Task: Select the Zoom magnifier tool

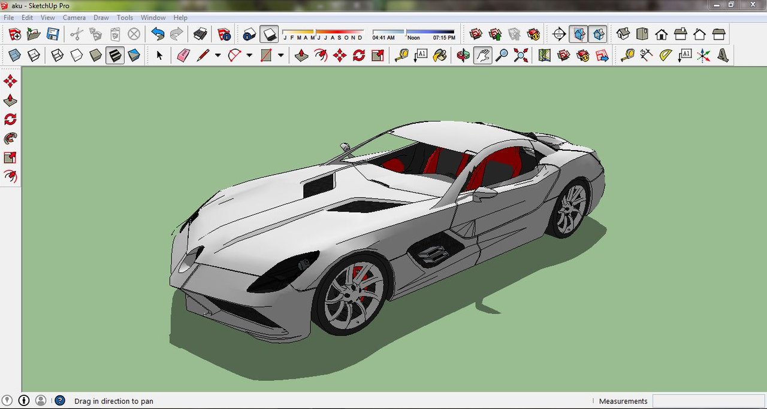Action: [502, 56]
